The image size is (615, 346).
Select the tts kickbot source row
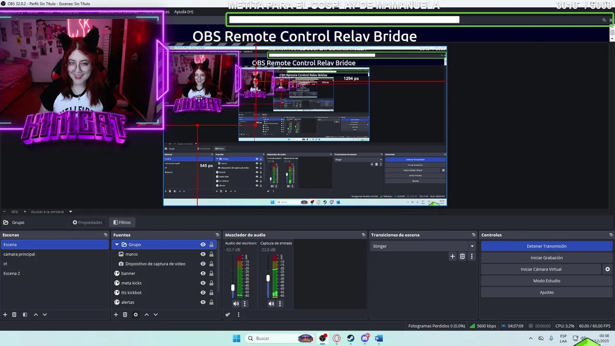[x=165, y=293]
